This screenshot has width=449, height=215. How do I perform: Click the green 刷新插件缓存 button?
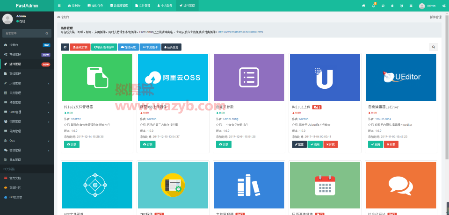pos(104,47)
